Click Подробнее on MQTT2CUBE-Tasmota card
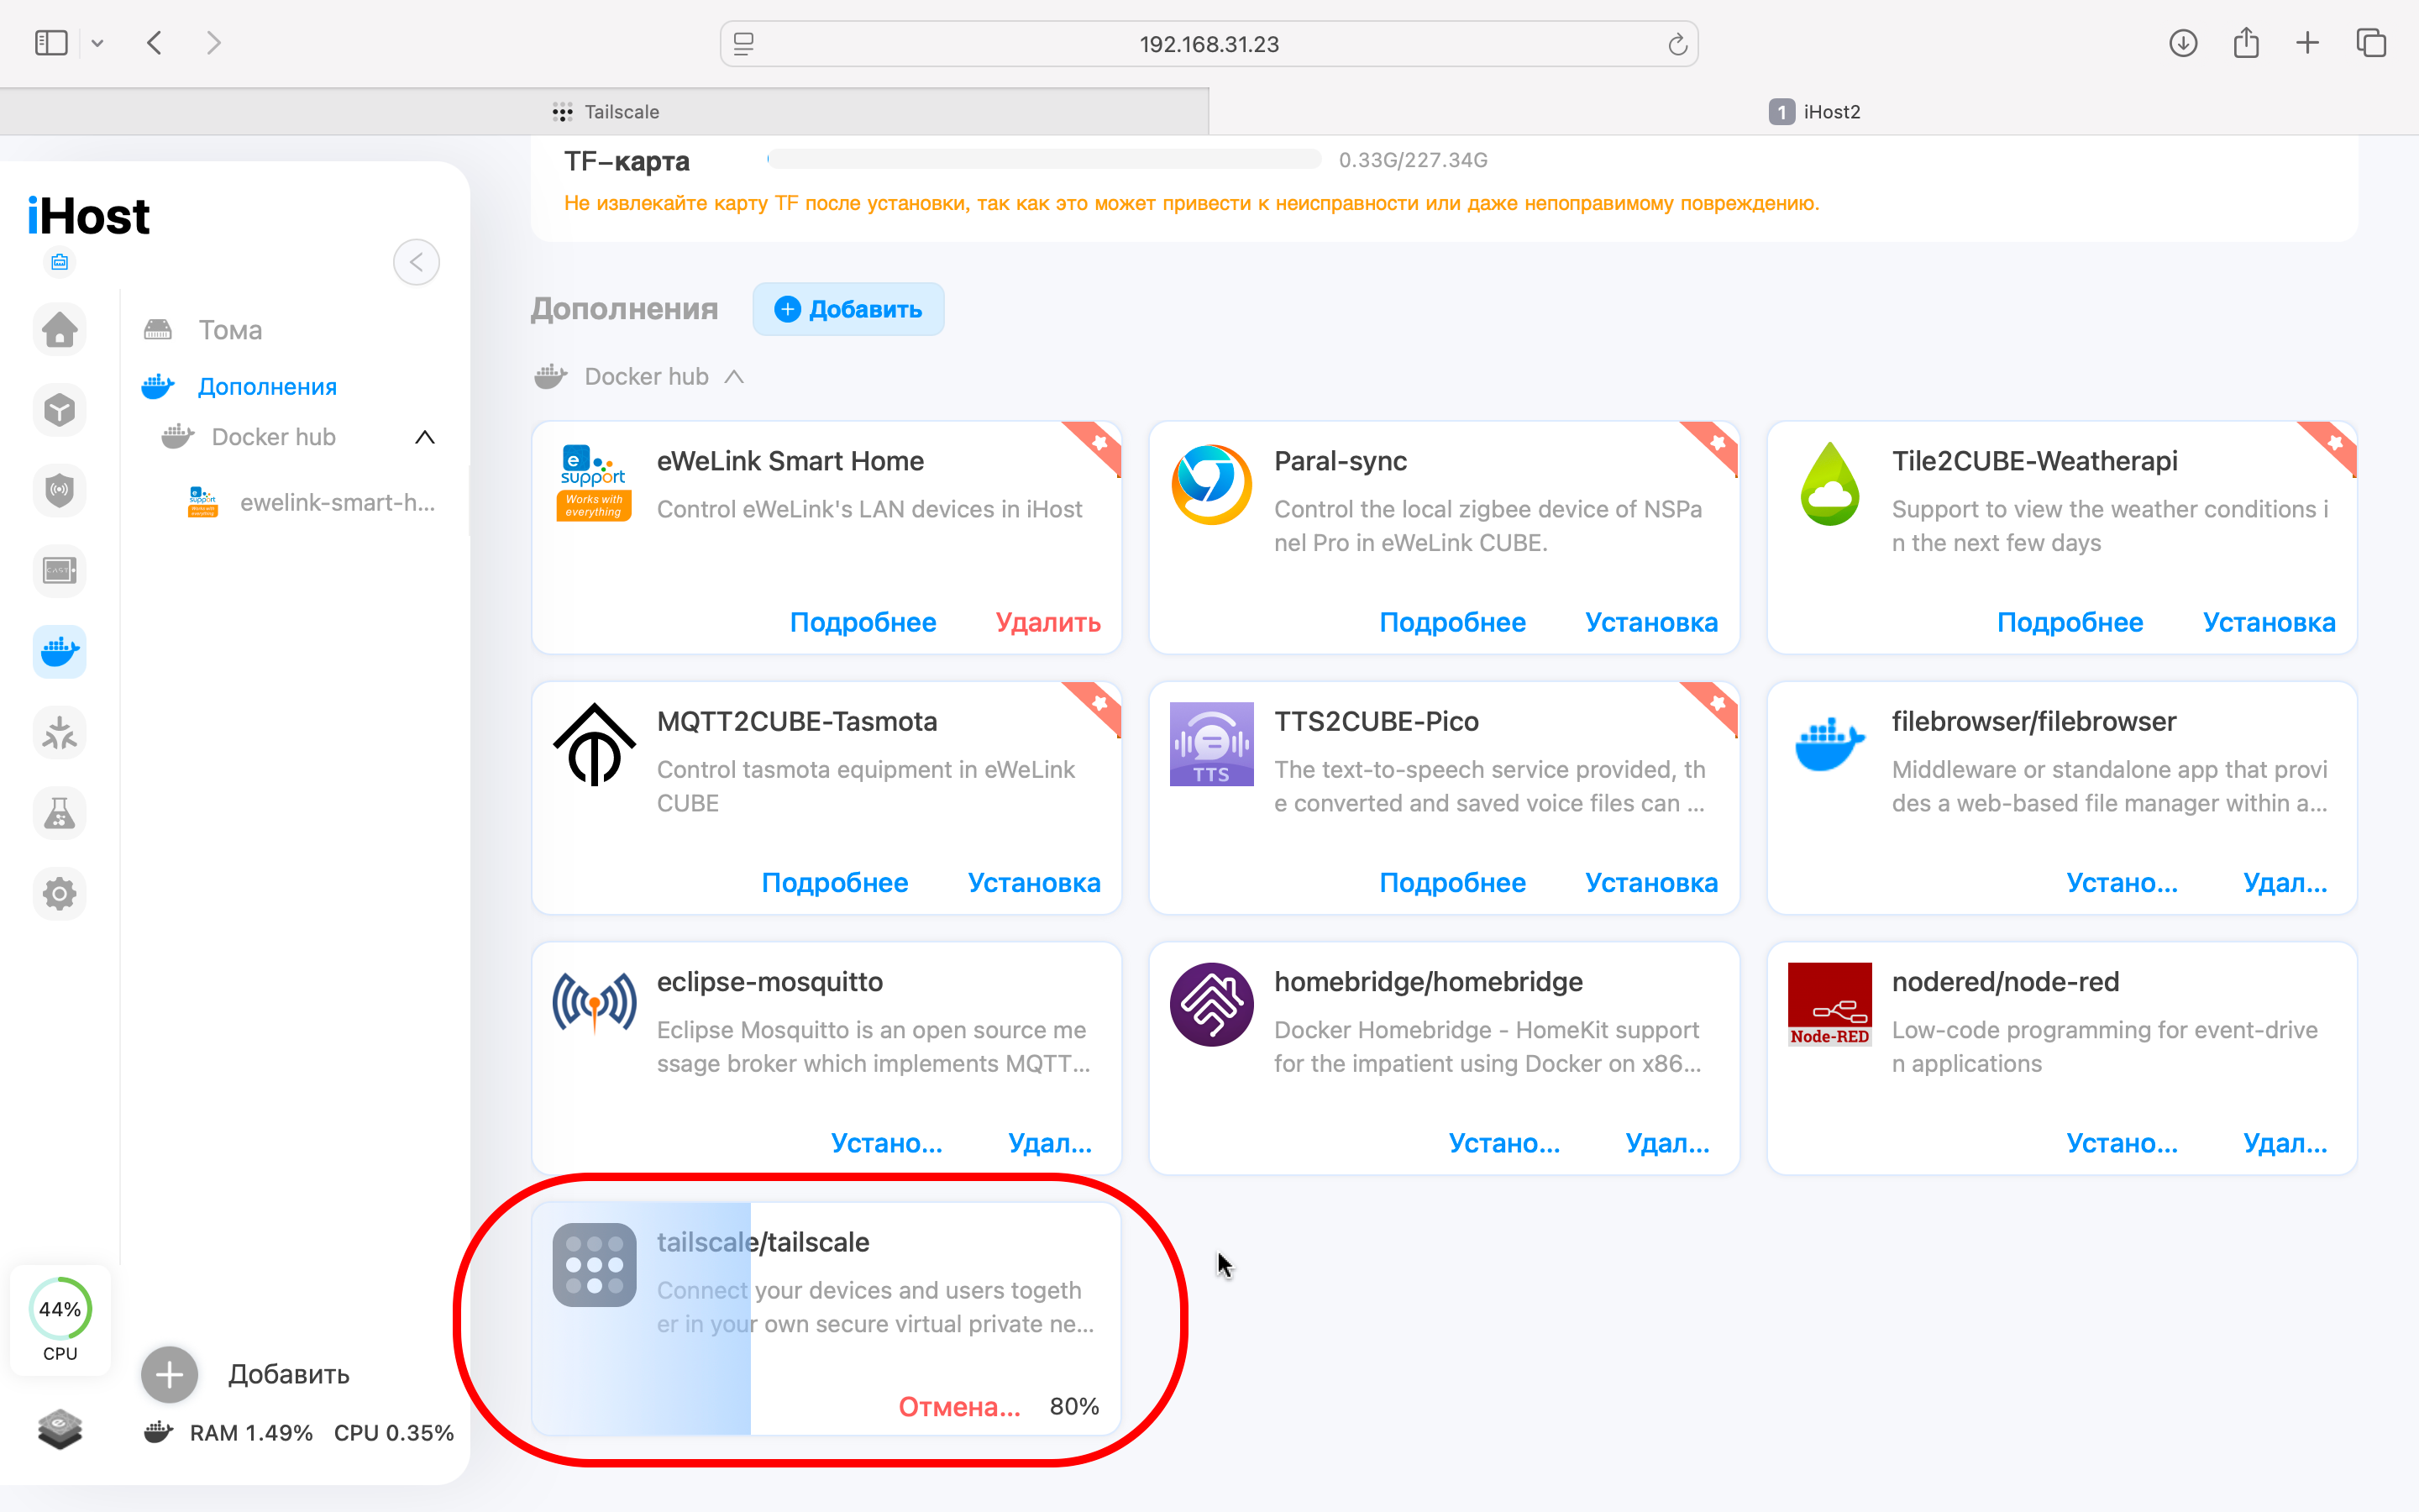 [835, 883]
